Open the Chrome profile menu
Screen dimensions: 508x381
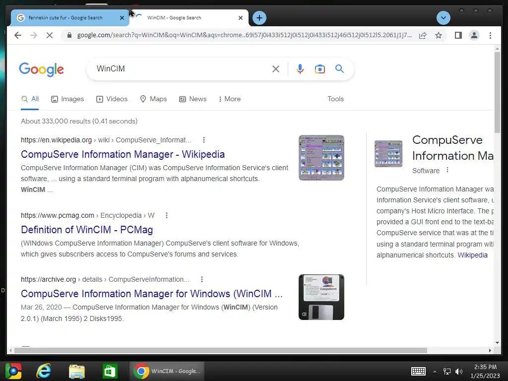click(x=474, y=35)
